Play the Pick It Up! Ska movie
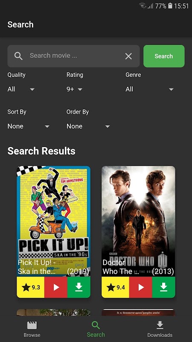The image size is (192, 342). (56, 287)
